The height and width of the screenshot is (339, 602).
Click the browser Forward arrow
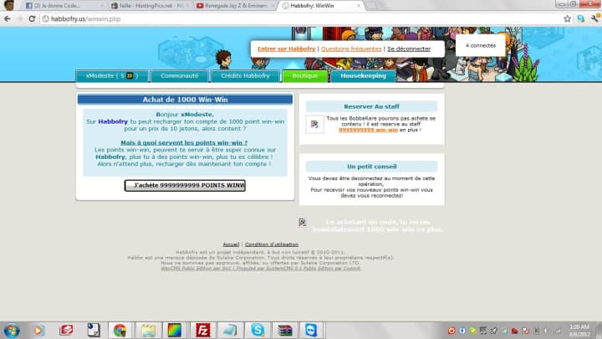tap(19, 18)
